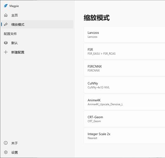Expand the Integer Scale 2x card

[125, 136]
